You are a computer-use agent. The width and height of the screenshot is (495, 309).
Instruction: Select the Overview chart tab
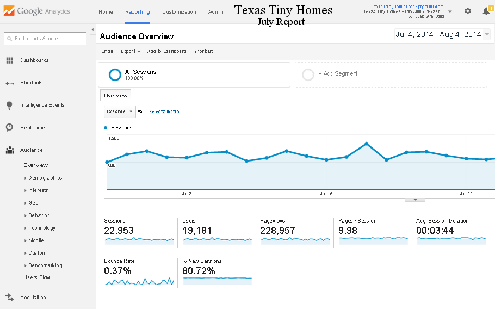click(x=115, y=95)
